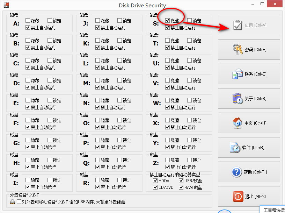Screen dimensions: 285x213
Task: Enable write protection for external removable devices
Action: click(x=19, y=202)
